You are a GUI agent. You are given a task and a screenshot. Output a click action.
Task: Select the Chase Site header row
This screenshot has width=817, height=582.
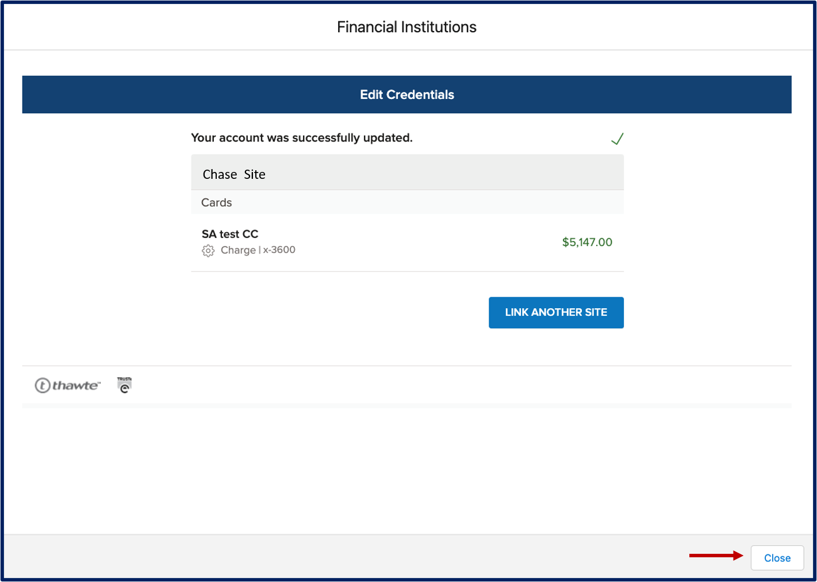point(407,173)
